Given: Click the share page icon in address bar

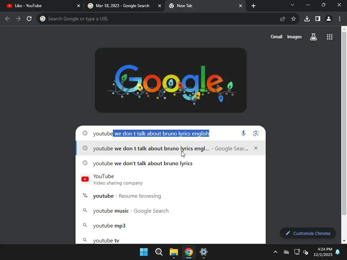Looking at the screenshot, I should tap(283, 19).
